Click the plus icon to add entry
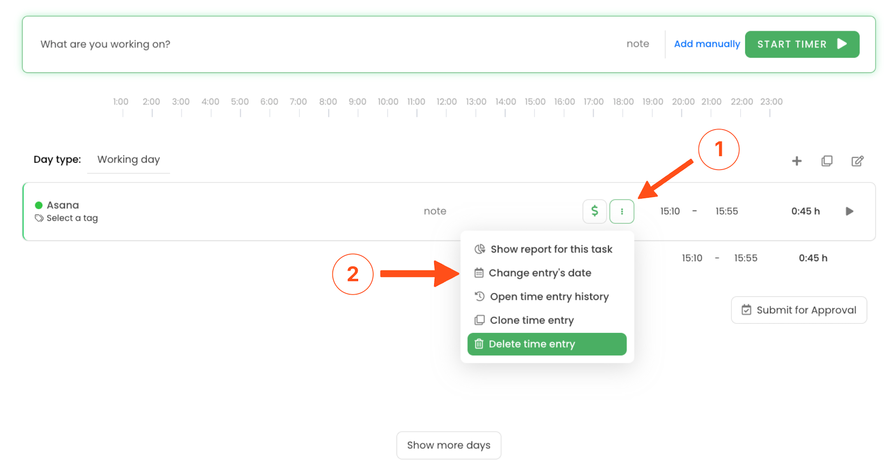The height and width of the screenshot is (471, 887). pos(797,161)
